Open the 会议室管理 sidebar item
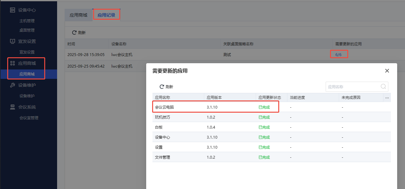 (x=29, y=118)
